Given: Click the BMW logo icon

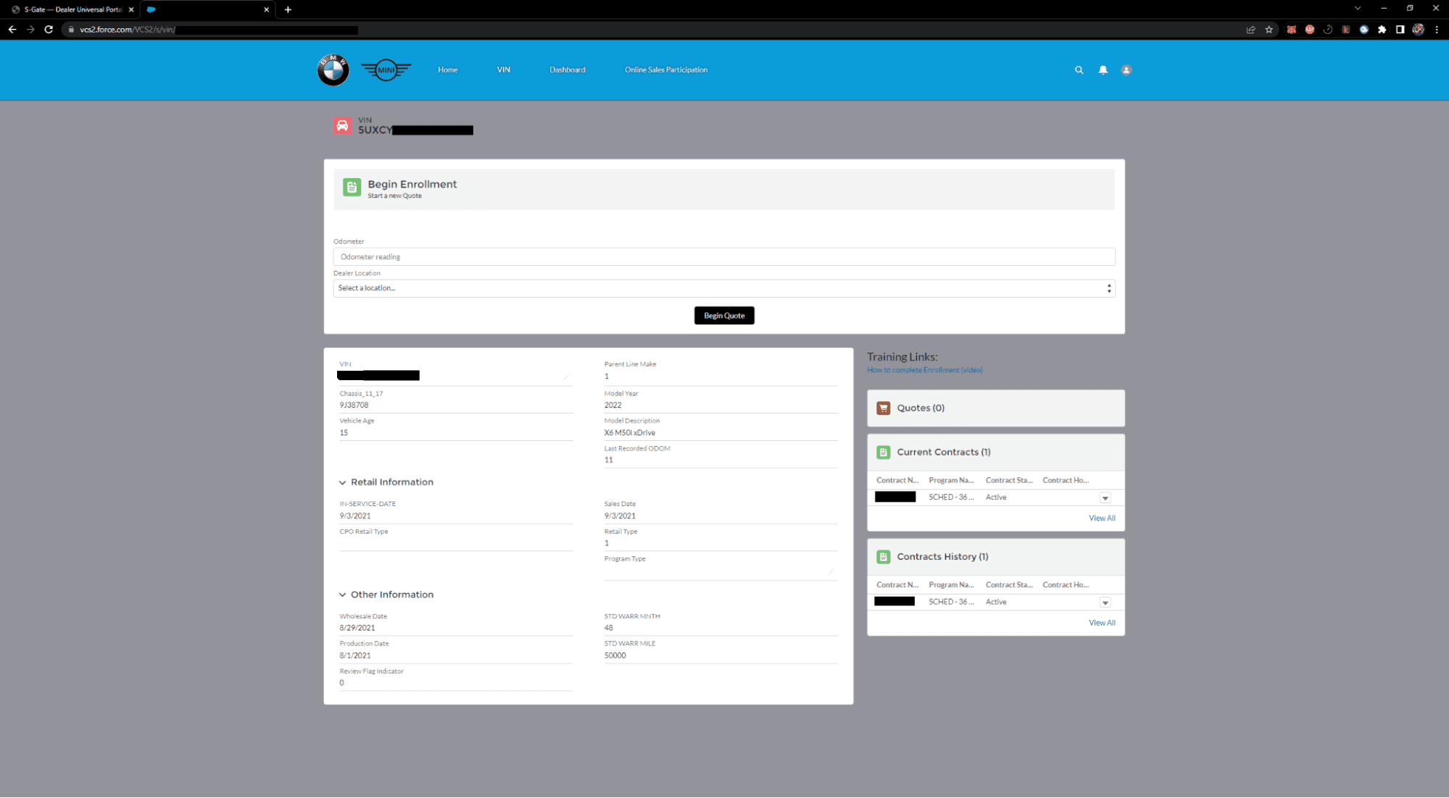Looking at the screenshot, I should (x=333, y=70).
